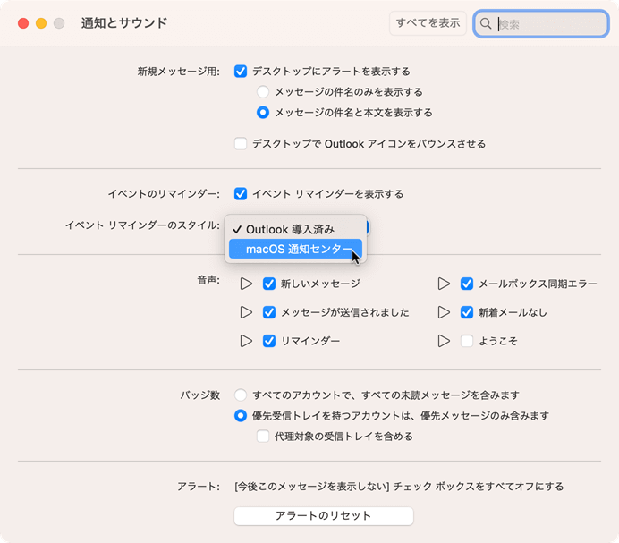
Task: Check 代理対象の受信トレイを含める option
Action: [x=263, y=437]
